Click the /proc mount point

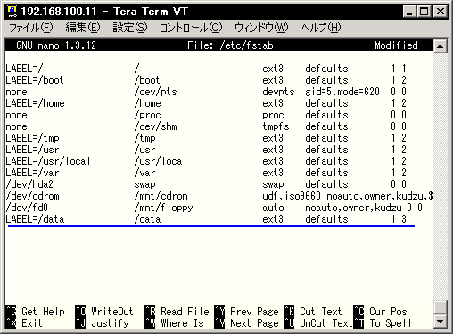147,115
